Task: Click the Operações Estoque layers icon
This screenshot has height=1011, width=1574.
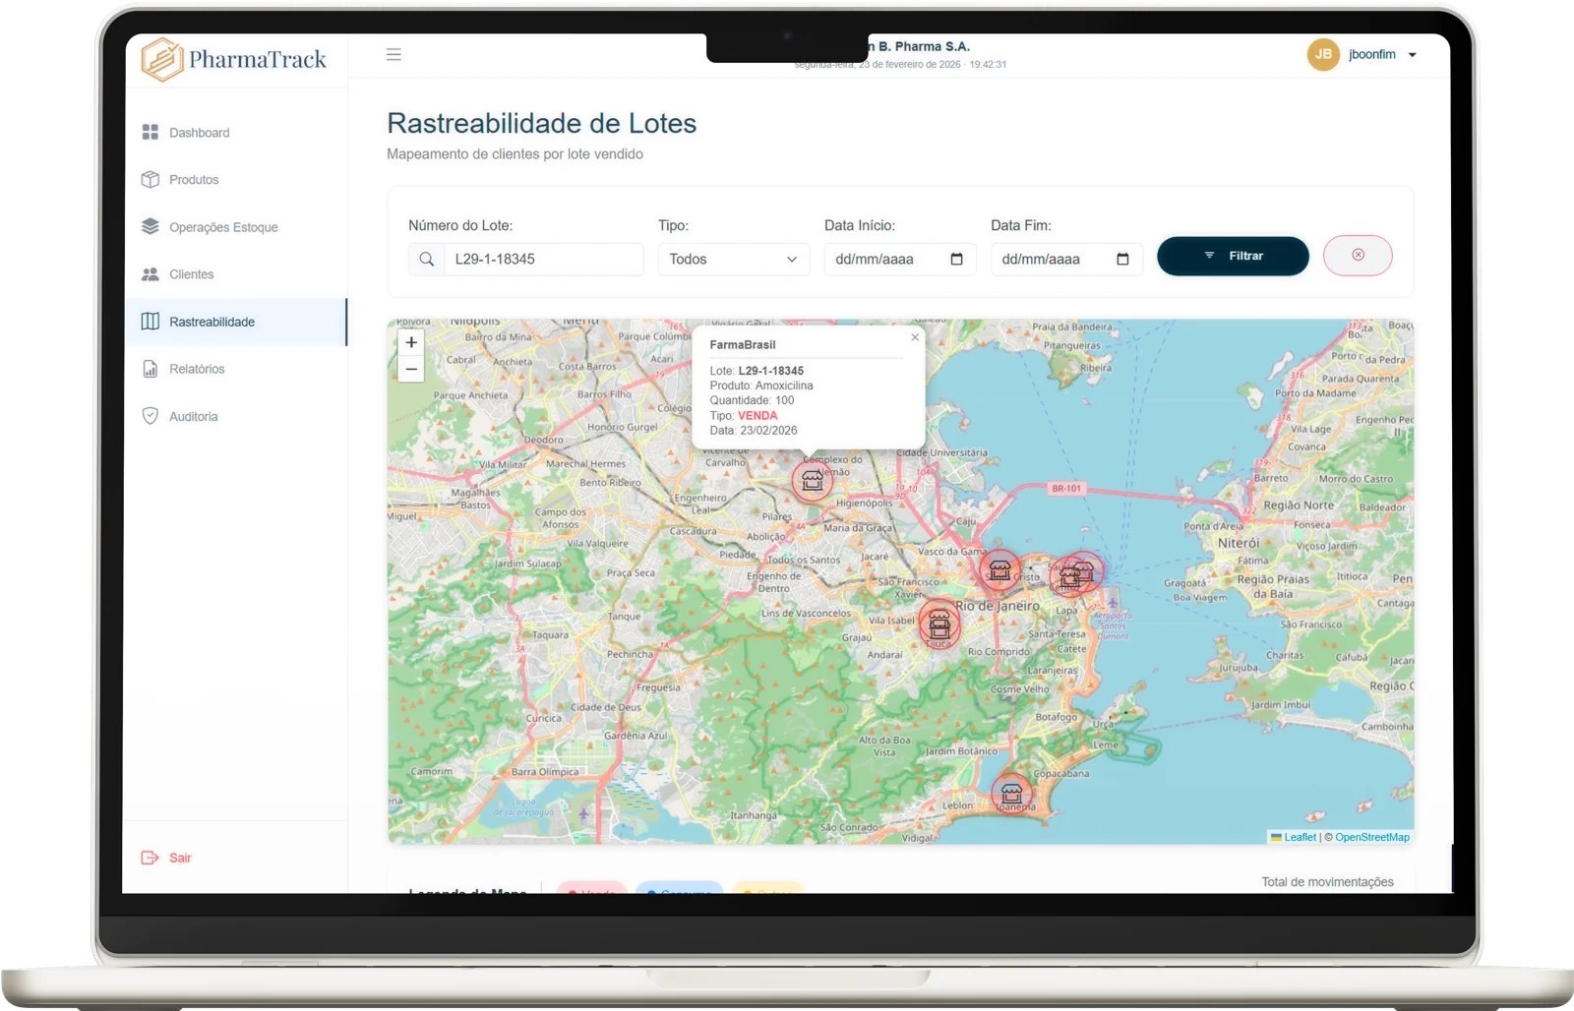Action: 151,226
